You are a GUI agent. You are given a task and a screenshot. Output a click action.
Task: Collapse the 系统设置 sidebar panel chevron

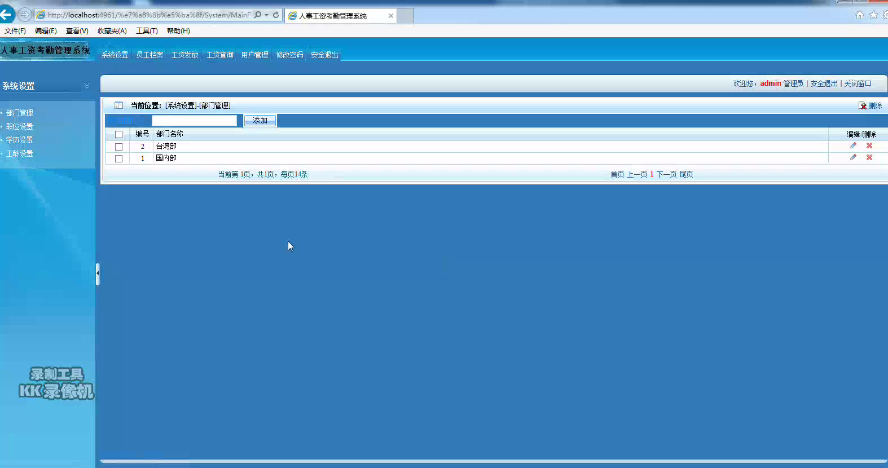tap(87, 86)
